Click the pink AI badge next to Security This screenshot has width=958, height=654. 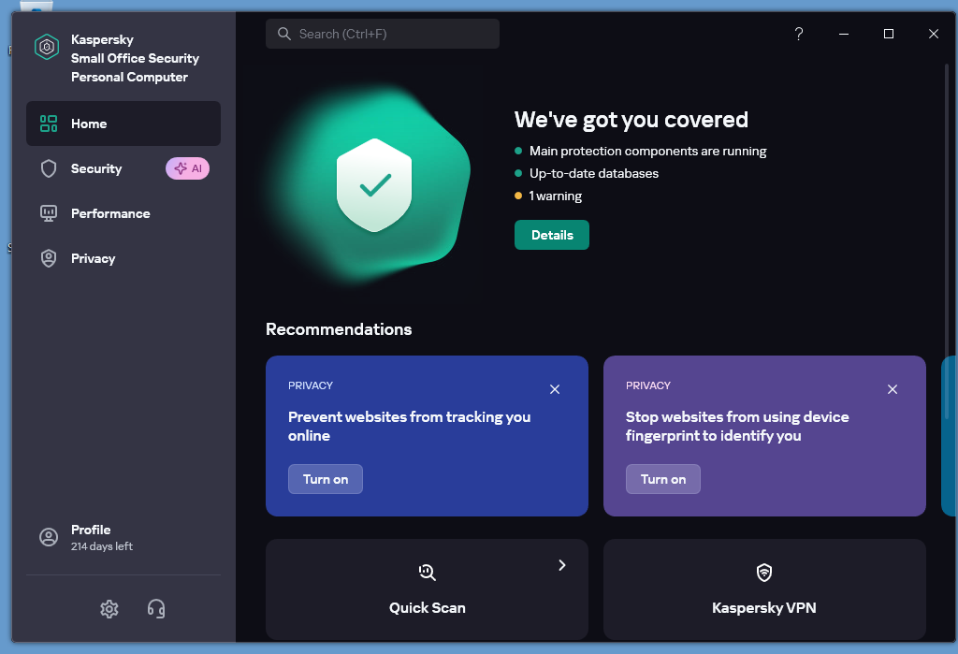[x=187, y=168]
